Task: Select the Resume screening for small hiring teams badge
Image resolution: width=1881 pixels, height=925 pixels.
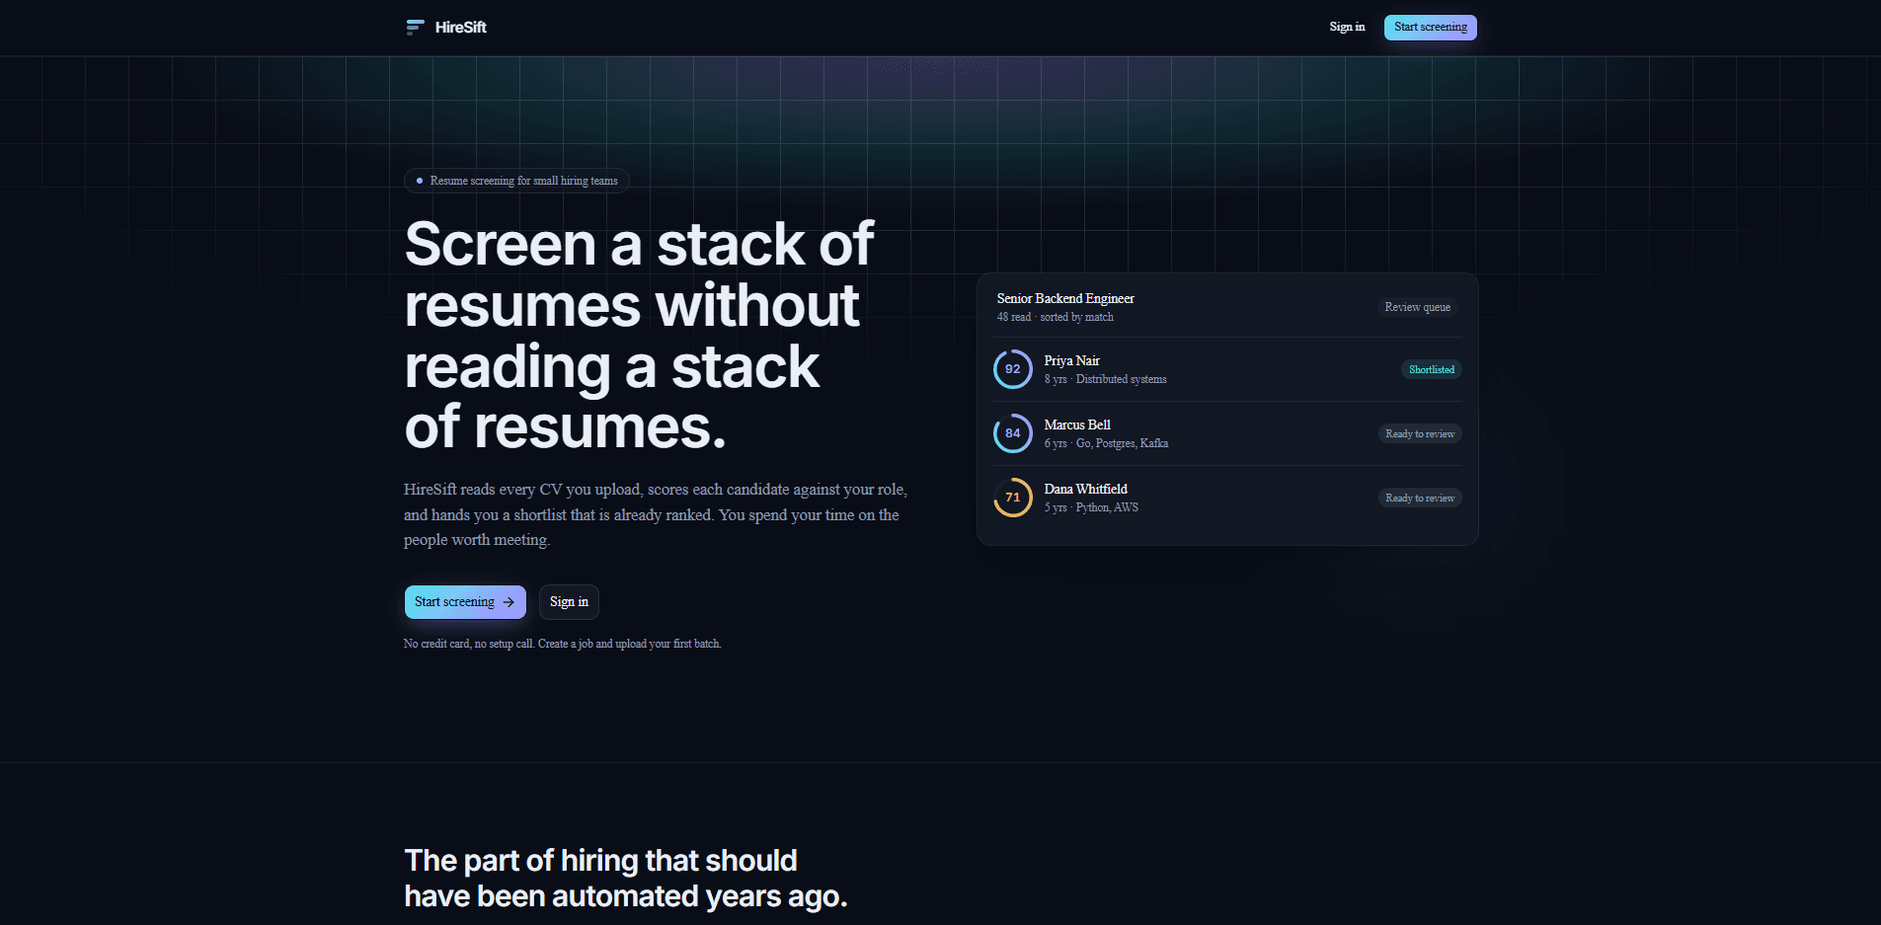Action: pos(516,181)
